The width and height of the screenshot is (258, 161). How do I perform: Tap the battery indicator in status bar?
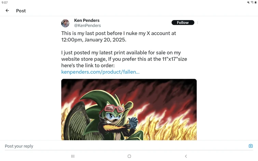(x=255, y=2)
